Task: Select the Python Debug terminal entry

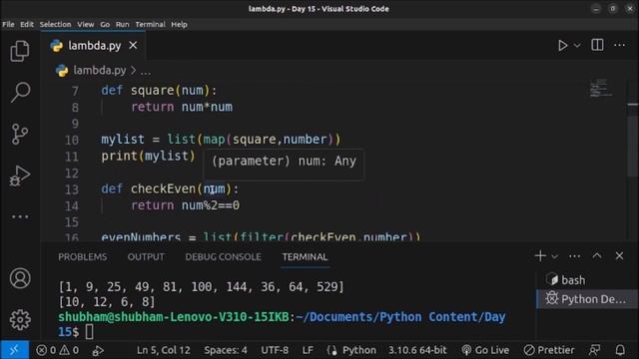Action: tap(587, 299)
